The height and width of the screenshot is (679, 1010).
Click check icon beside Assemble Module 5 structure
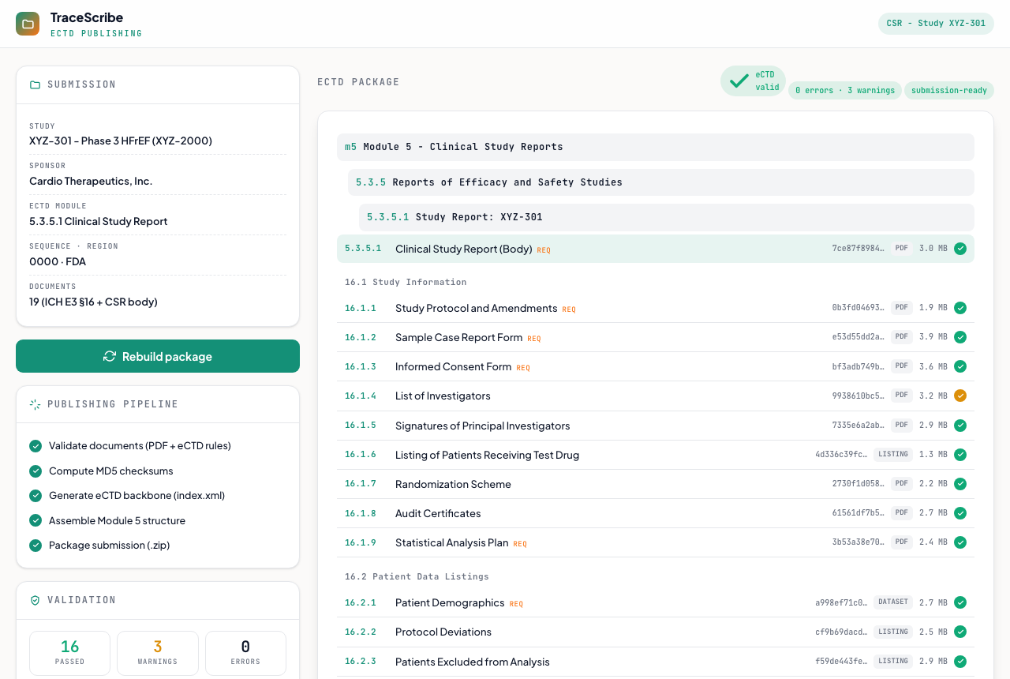(x=36, y=521)
